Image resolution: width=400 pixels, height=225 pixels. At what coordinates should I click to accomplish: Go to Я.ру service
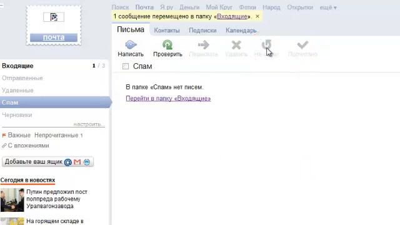pyautogui.click(x=167, y=7)
